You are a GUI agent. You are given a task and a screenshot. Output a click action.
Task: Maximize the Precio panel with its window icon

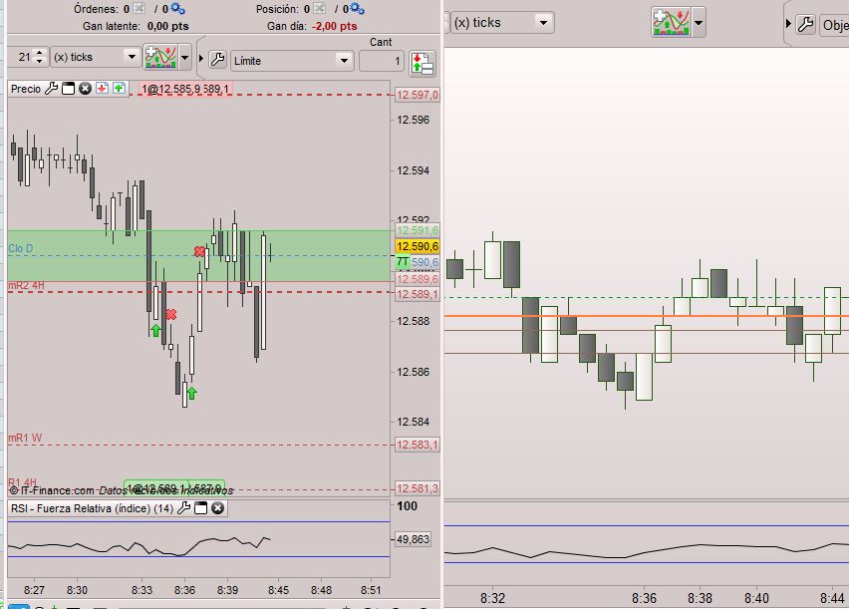pyautogui.click(x=68, y=89)
